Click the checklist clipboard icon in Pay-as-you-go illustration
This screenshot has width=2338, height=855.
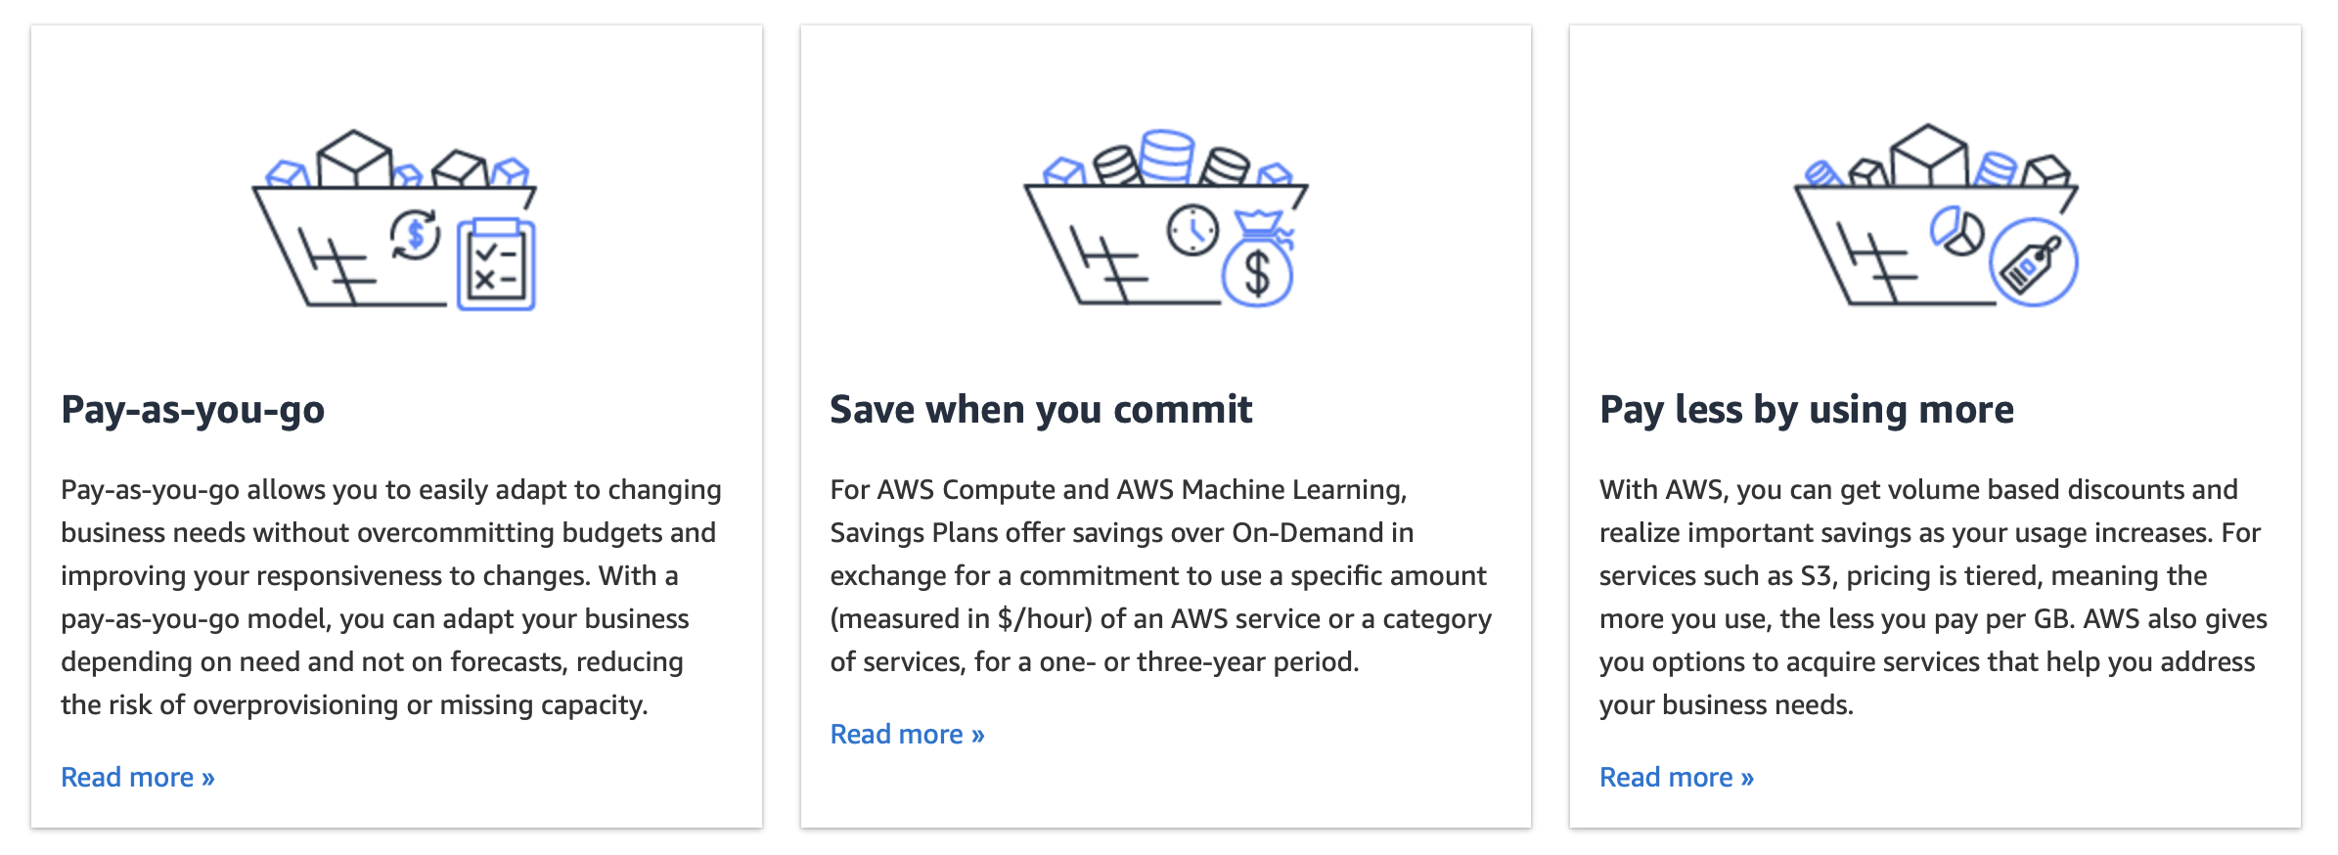pos(494,262)
